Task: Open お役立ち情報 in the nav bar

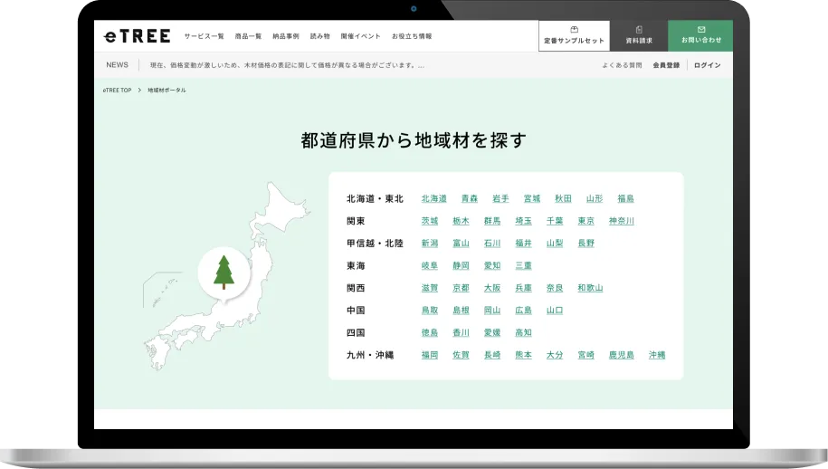Action: coord(412,36)
